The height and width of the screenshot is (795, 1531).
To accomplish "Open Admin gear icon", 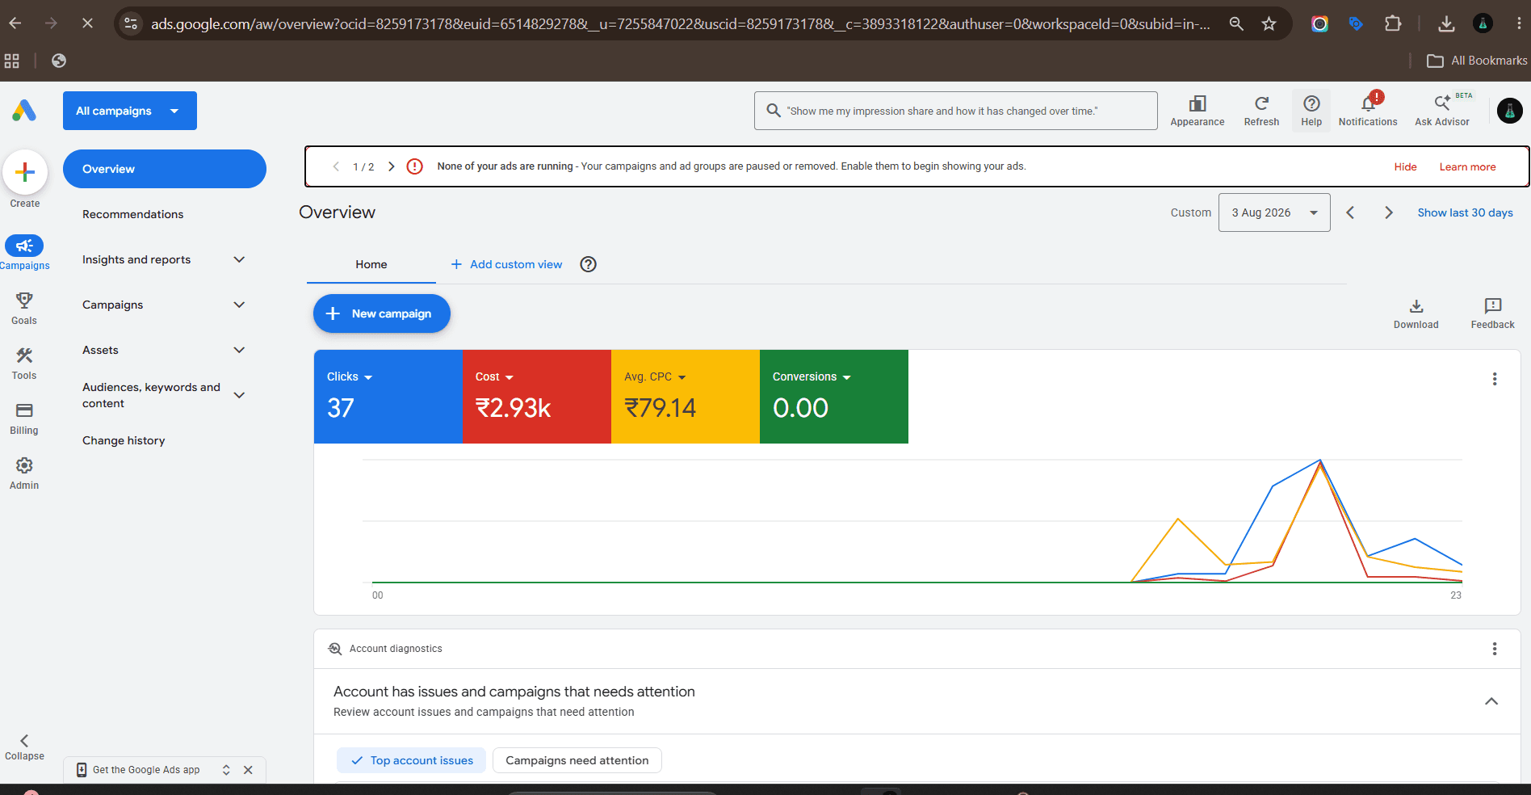I will click(x=24, y=465).
